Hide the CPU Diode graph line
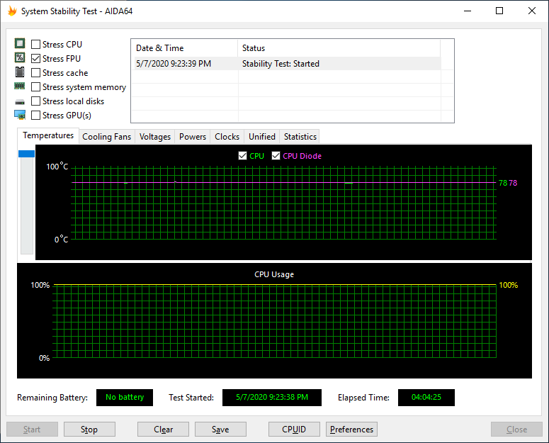This screenshot has height=443, width=549. coord(276,156)
